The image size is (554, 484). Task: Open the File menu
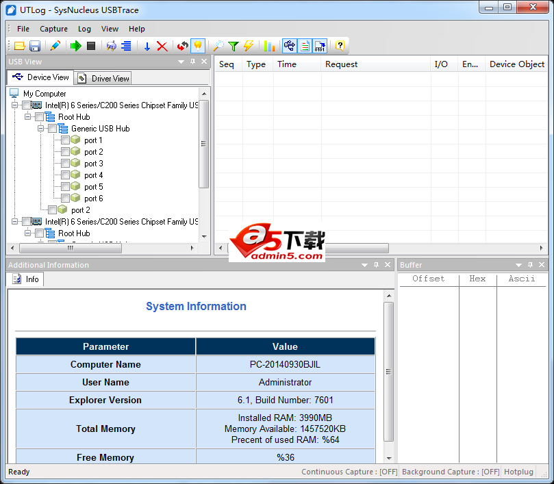[23, 29]
